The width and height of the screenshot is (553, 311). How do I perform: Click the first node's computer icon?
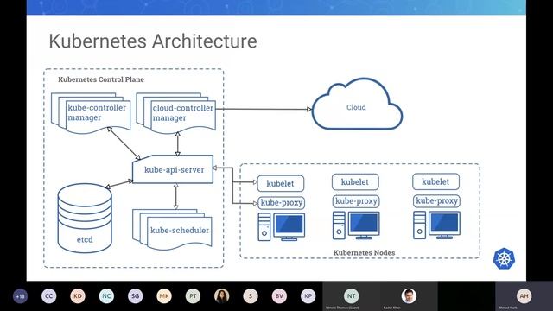point(282,227)
